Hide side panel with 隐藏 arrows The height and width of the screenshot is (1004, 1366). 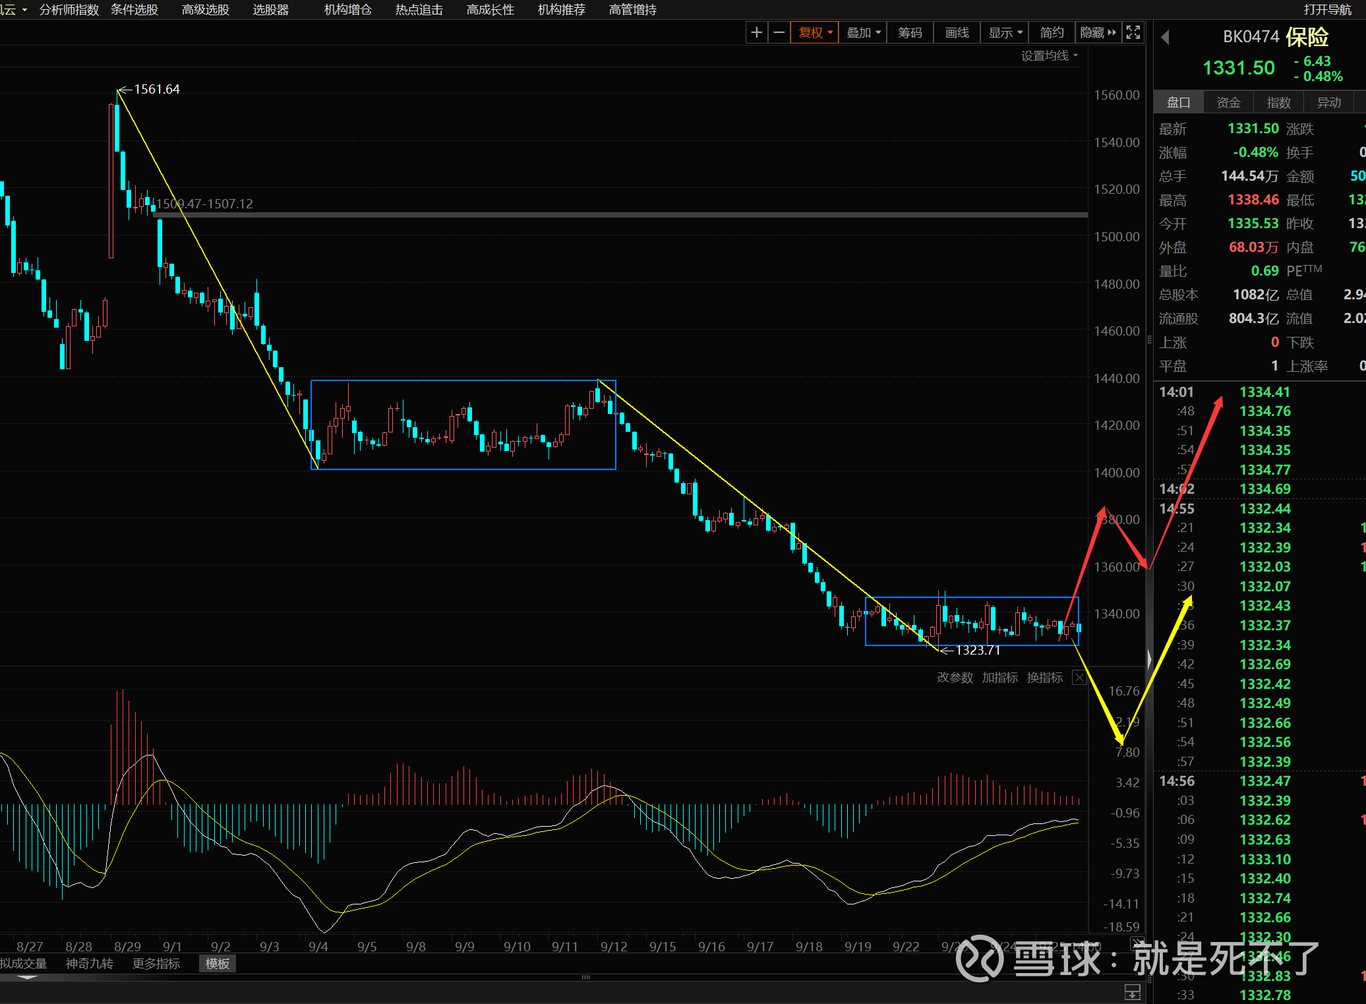1098,32
